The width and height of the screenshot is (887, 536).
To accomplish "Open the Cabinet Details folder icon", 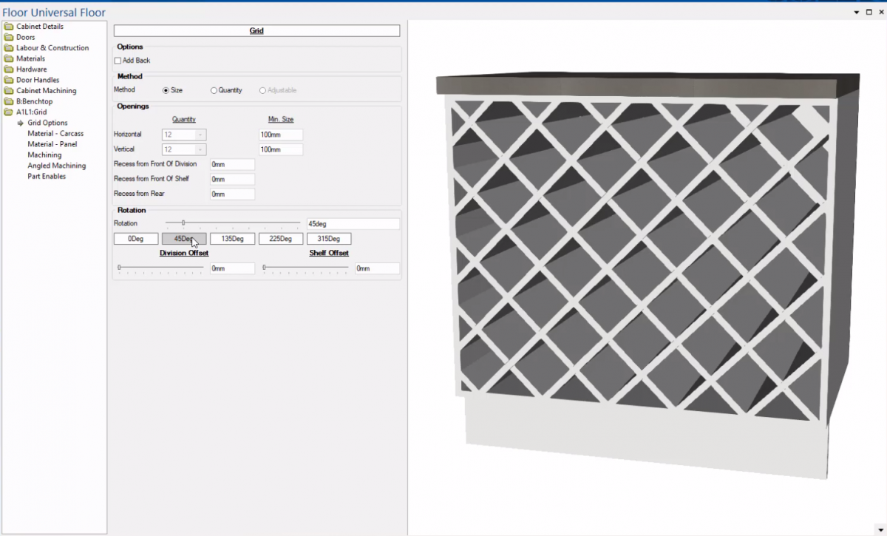I will [x=9, y=27].
